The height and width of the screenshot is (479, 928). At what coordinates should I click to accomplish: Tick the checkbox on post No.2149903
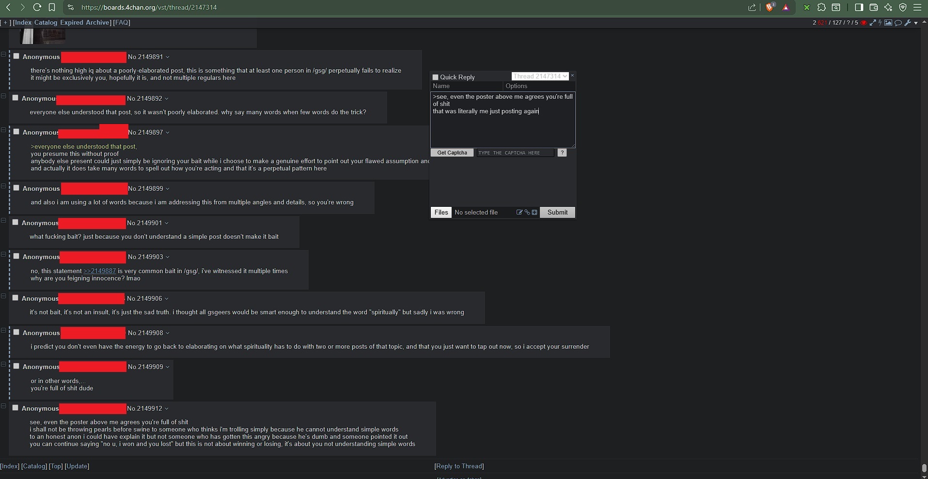click(x=16, y=256)
